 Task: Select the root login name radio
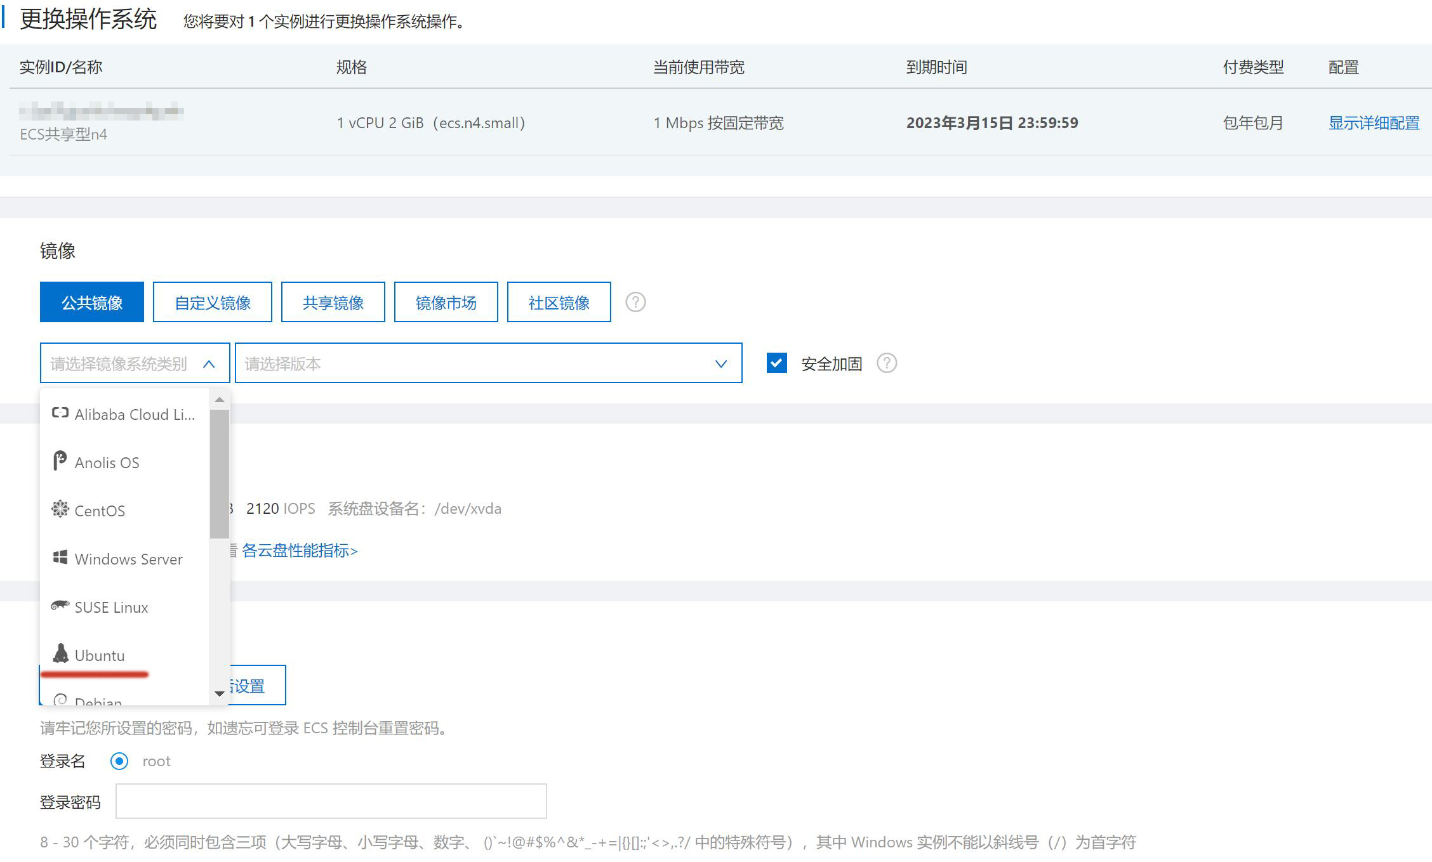click(119, 761)
